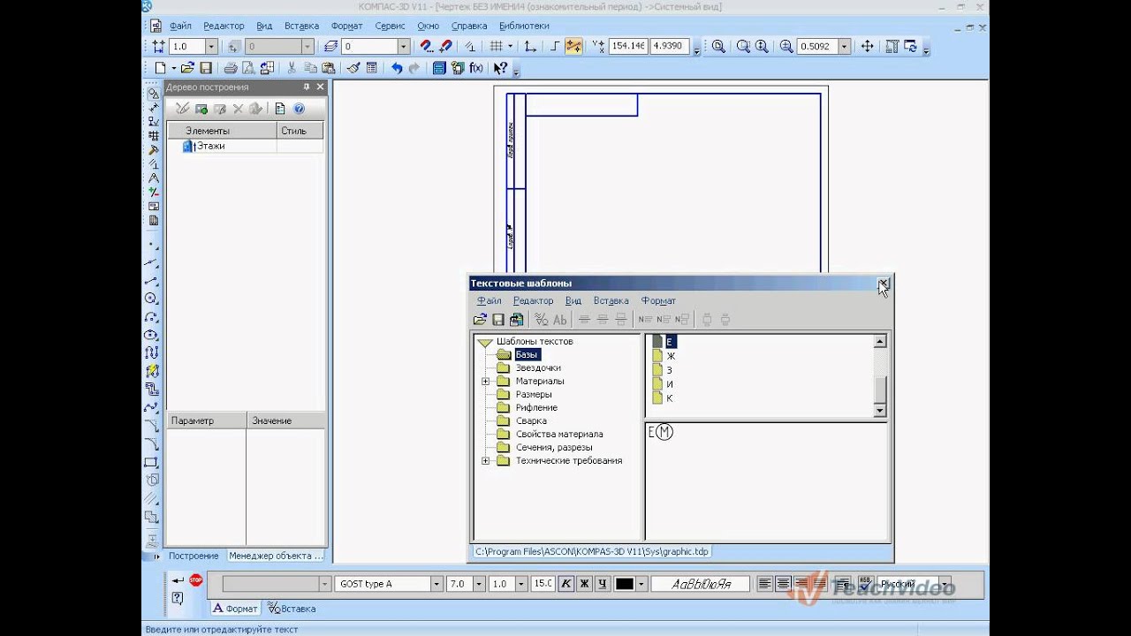Select the Этажи tree item
The height and width of the screenshot is (636, 1131).
point(210,146)
